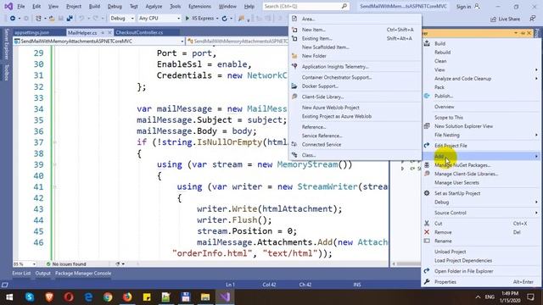
Task: Select Connected Service in Add submenu
Action: [322, 145]
